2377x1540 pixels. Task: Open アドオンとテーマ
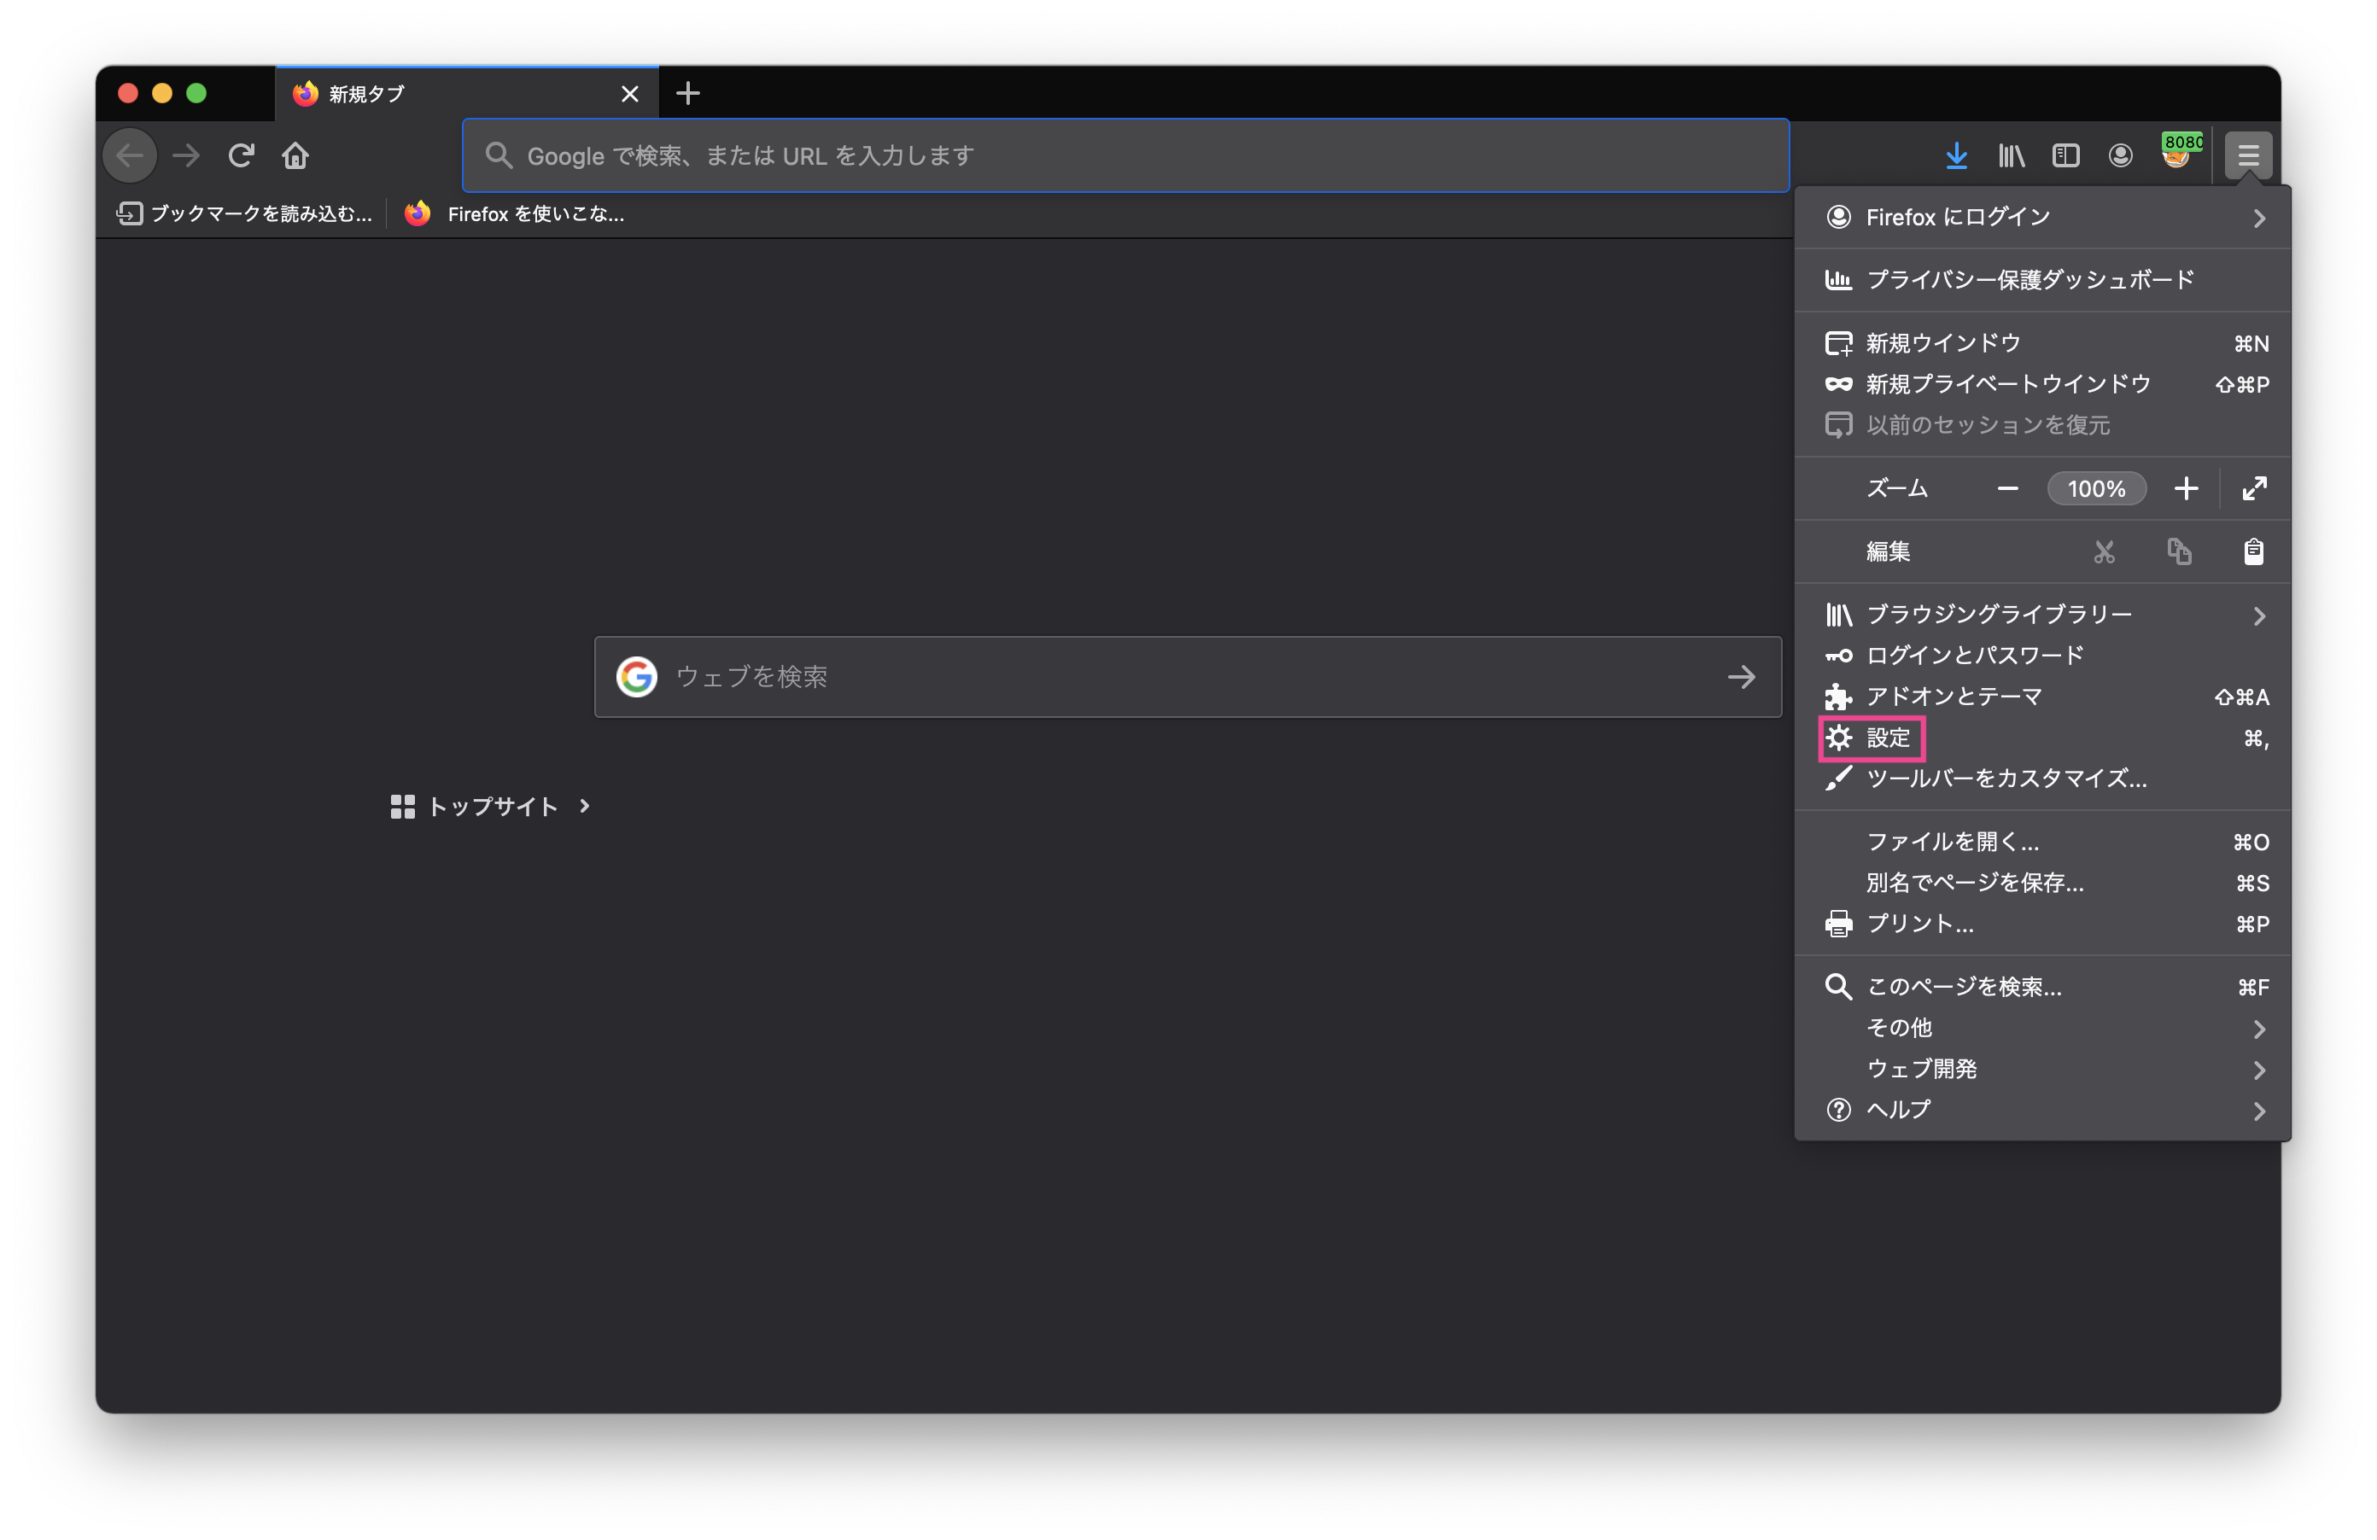pos(2042,696)
